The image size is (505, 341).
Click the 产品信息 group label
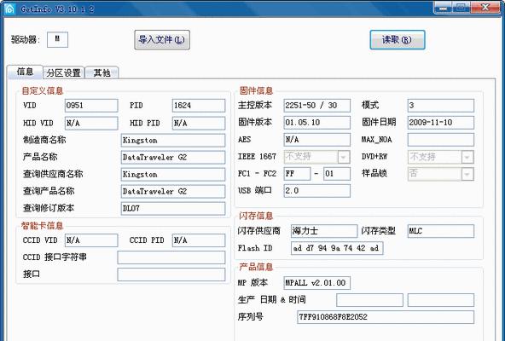[256, 267]
